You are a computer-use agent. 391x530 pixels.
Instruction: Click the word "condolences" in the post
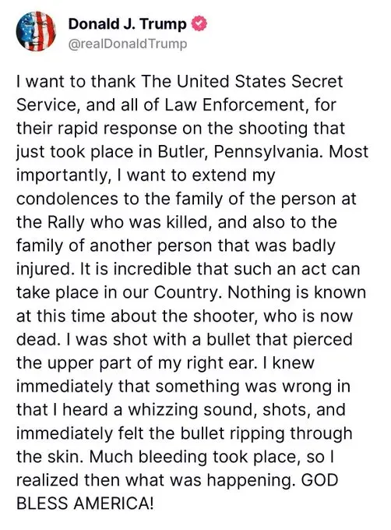point(67,199)
